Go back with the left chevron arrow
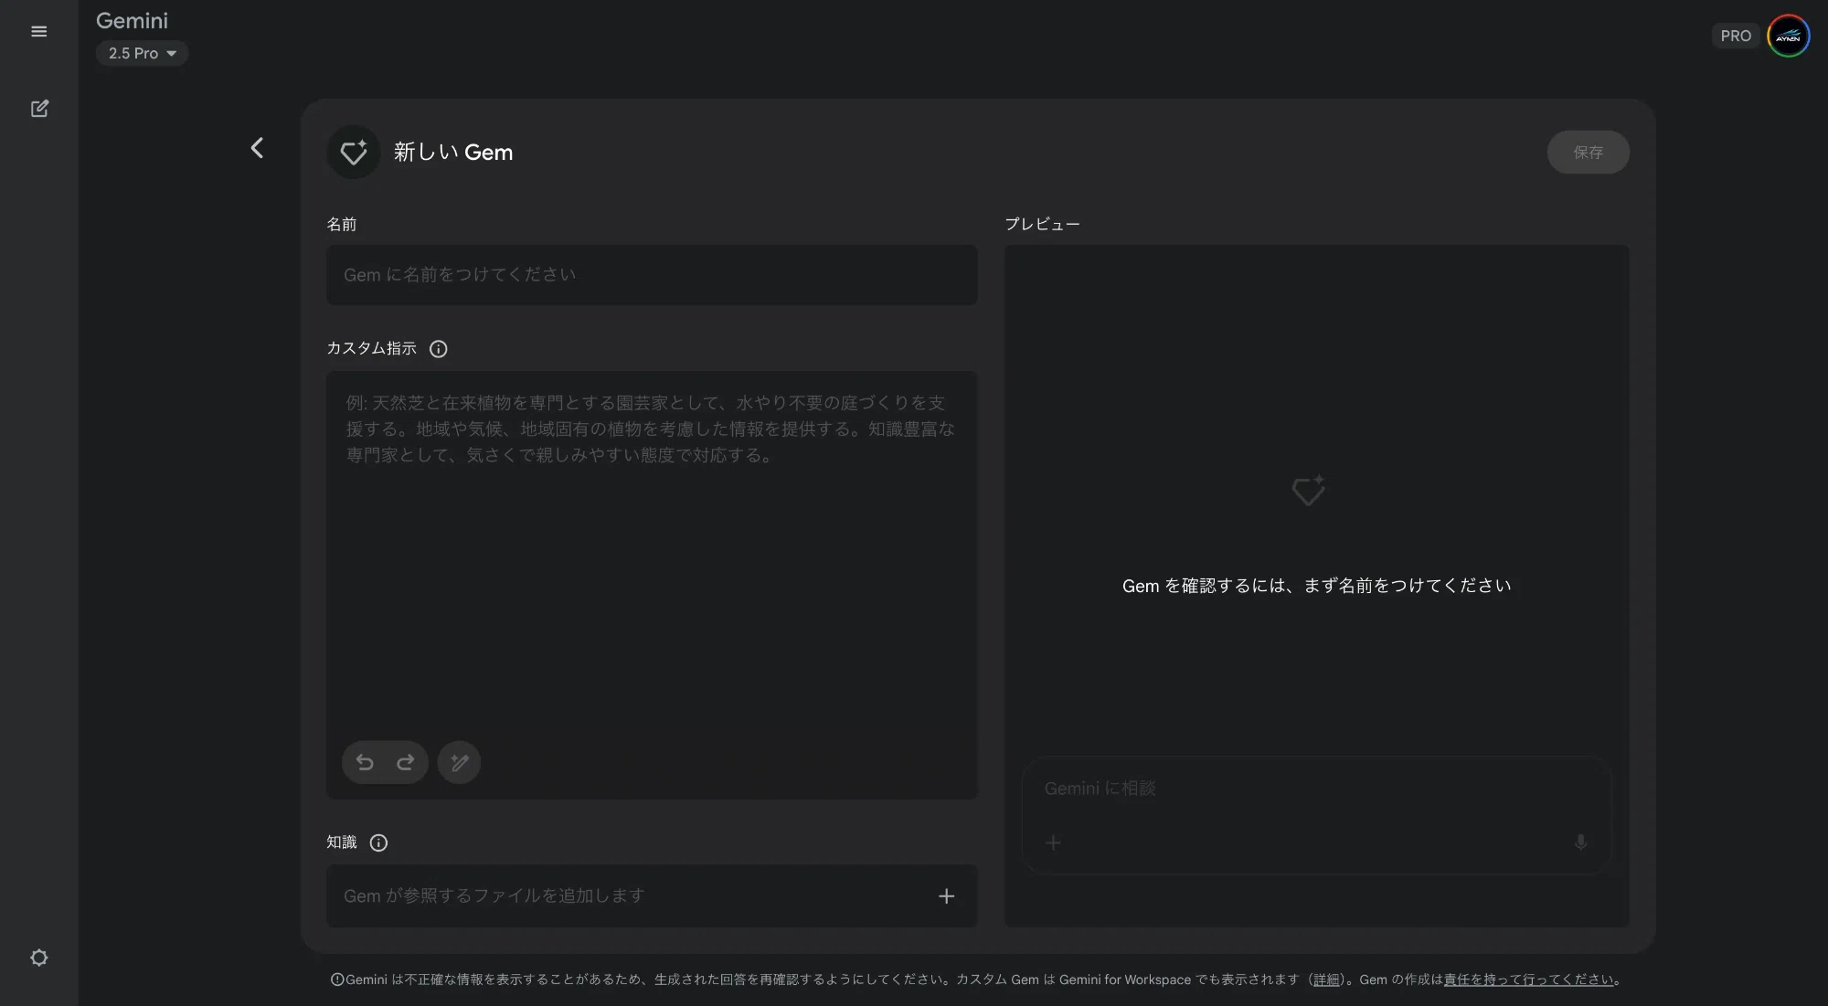Viewport: 1828px width, 1006px height. (x=257, y=148)
